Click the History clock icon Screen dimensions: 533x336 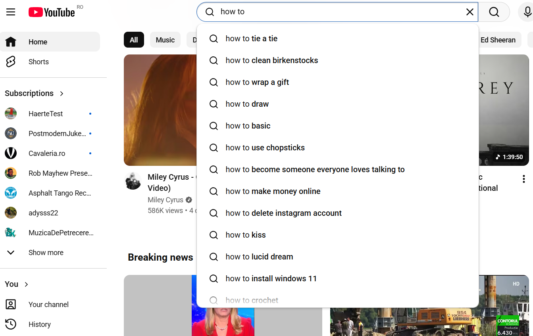11,324
